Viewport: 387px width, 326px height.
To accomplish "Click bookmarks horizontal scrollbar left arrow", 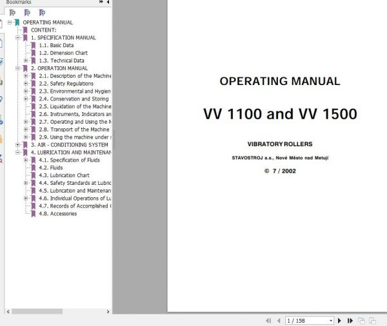I will click(x=8, y=312).
